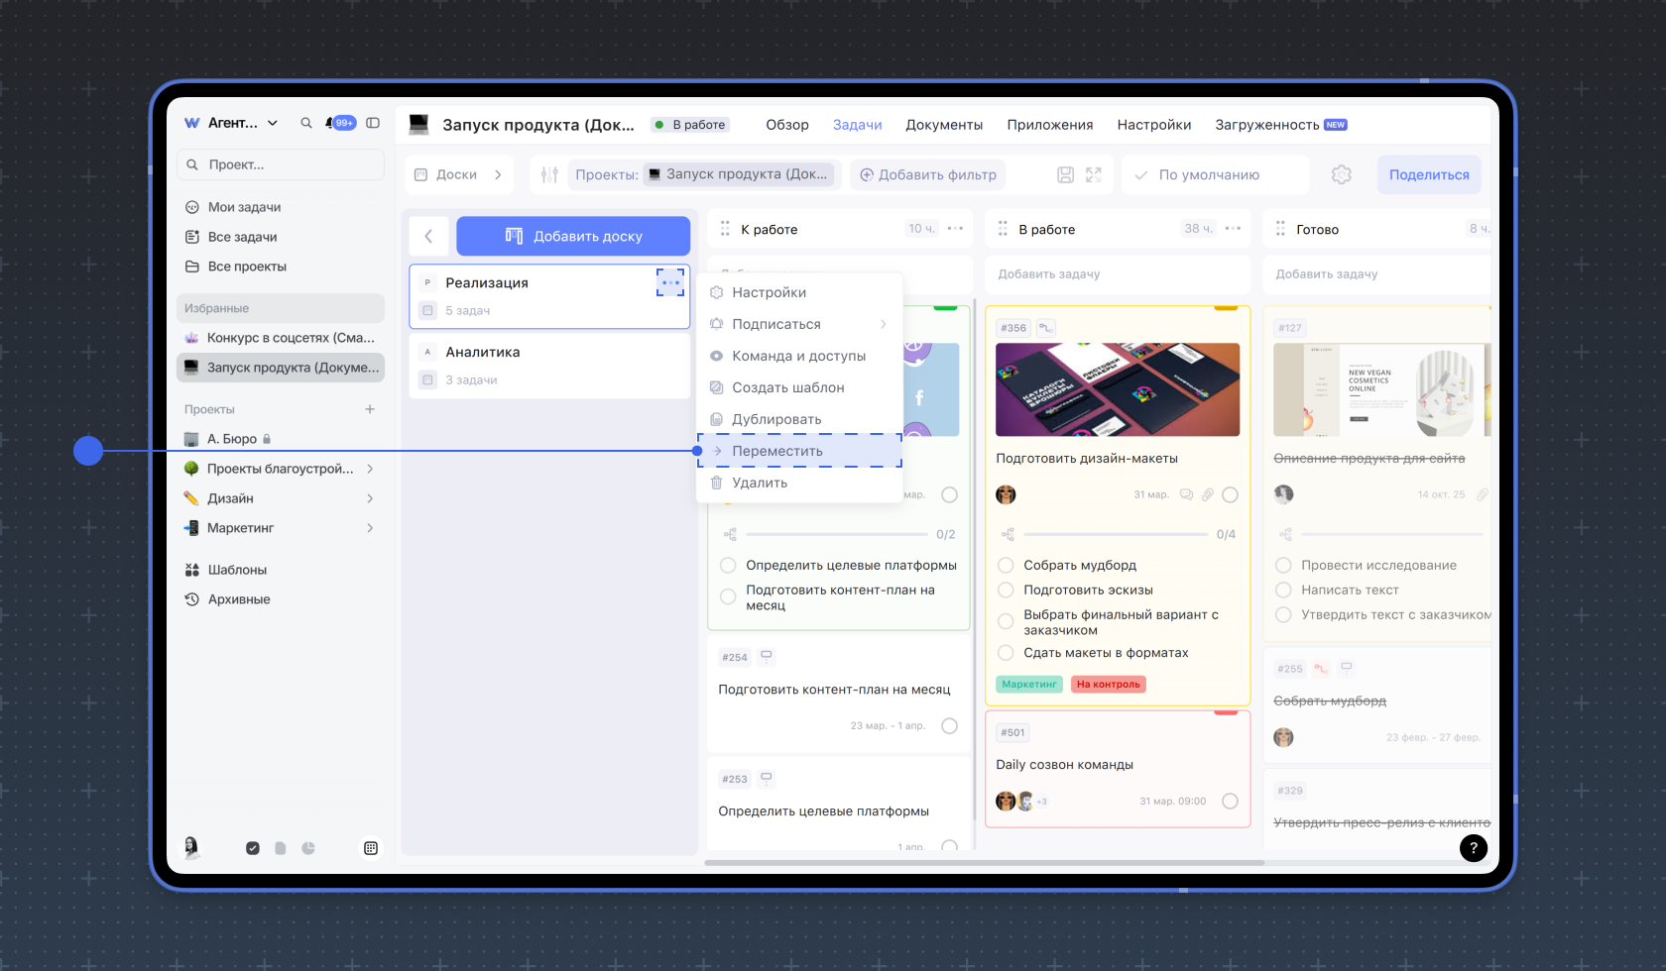Viewport: 1666px width, 971px height.
Task: Select Переместить in the context menu
Action: [777, 451]
